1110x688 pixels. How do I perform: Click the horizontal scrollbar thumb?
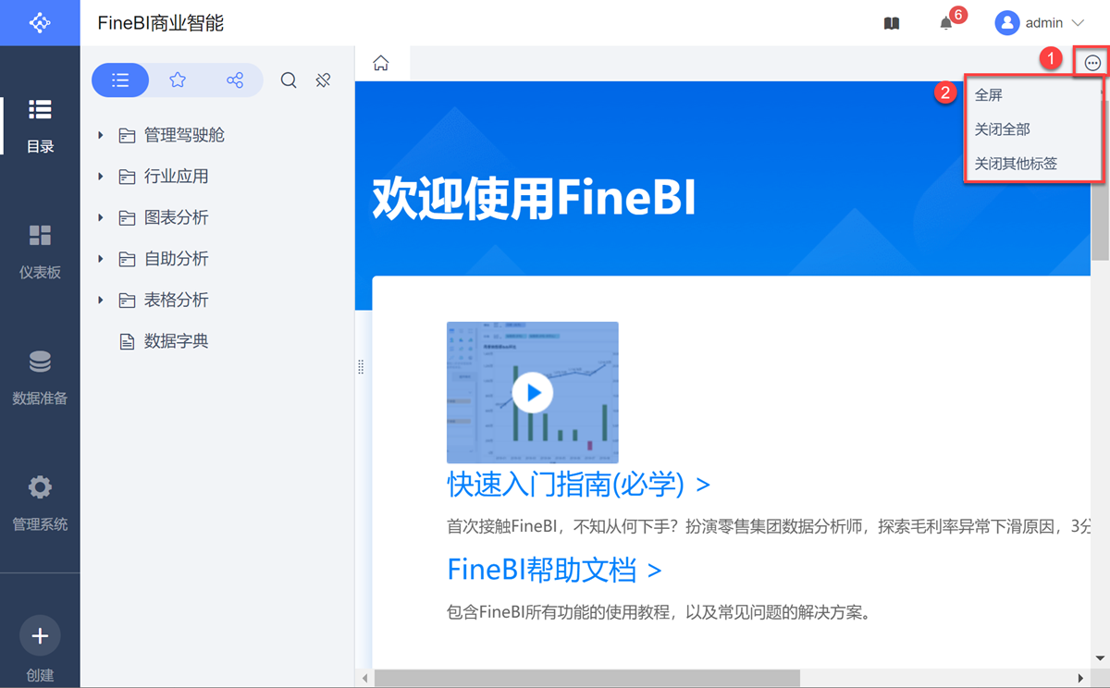586,679
